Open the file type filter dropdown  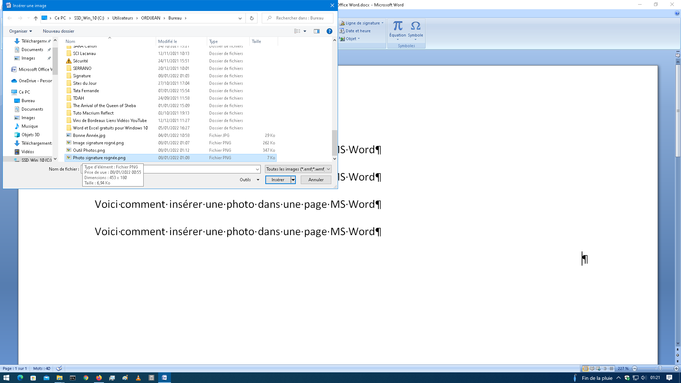click(298, 169)
